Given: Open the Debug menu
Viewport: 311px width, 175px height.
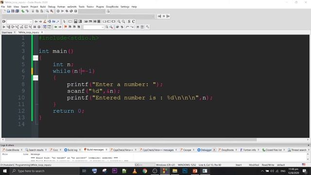Looking at the screenshot, I should tap(52, 7).
